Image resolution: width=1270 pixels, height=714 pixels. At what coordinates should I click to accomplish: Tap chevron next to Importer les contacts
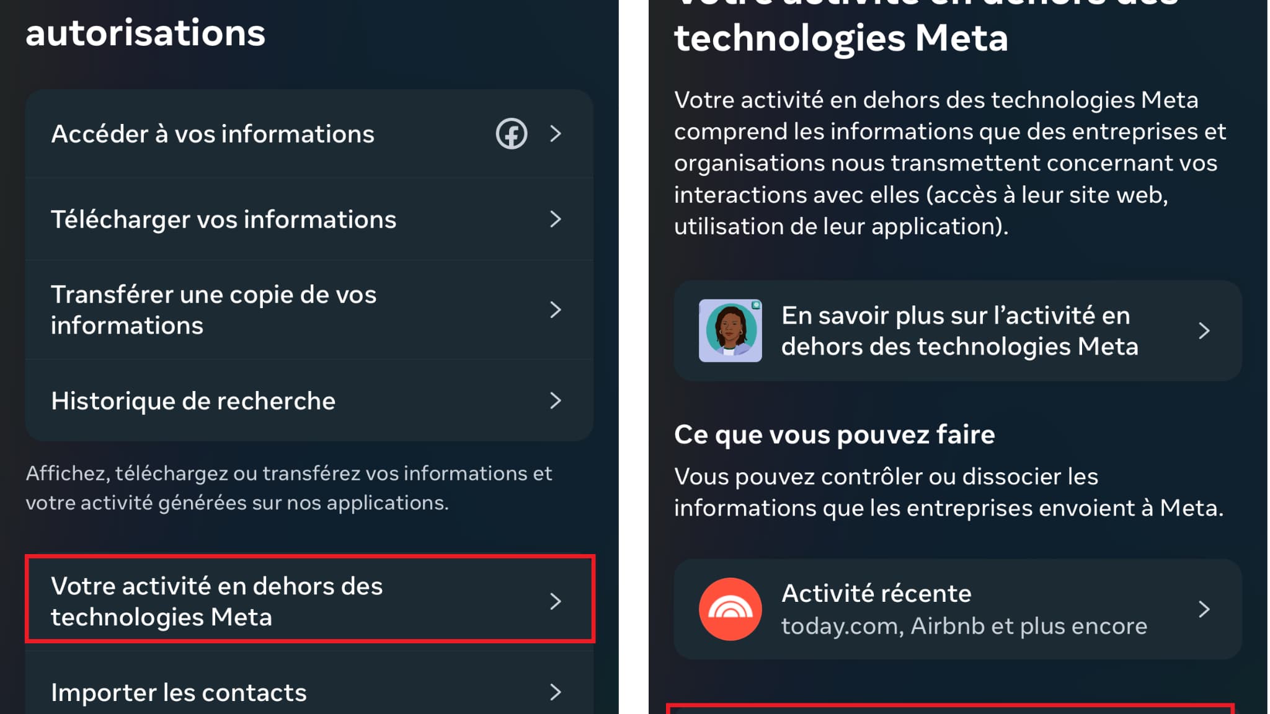pyautogui.click(x=555, y=692)
